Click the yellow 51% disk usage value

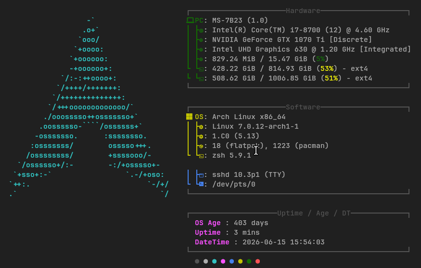[x=331, y=78]
